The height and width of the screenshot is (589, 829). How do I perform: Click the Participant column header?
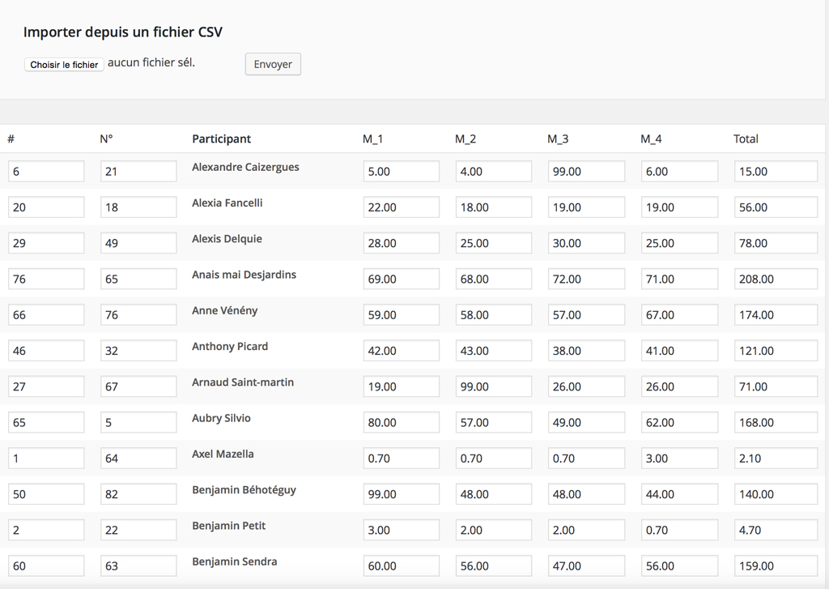pyautogui.click(x=221, y=139)
